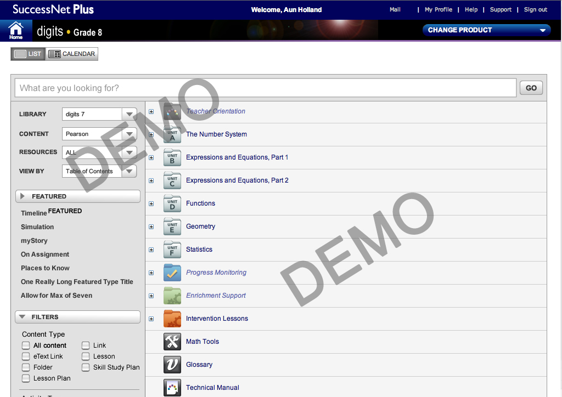562x397 pixels.
Task: Select the green Enrichment Support folder icon
Action: [172, 296]
